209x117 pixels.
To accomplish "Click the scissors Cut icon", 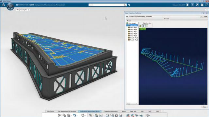I will click(60, 115).
